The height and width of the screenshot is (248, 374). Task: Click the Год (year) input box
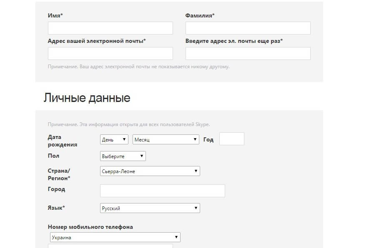231,139
